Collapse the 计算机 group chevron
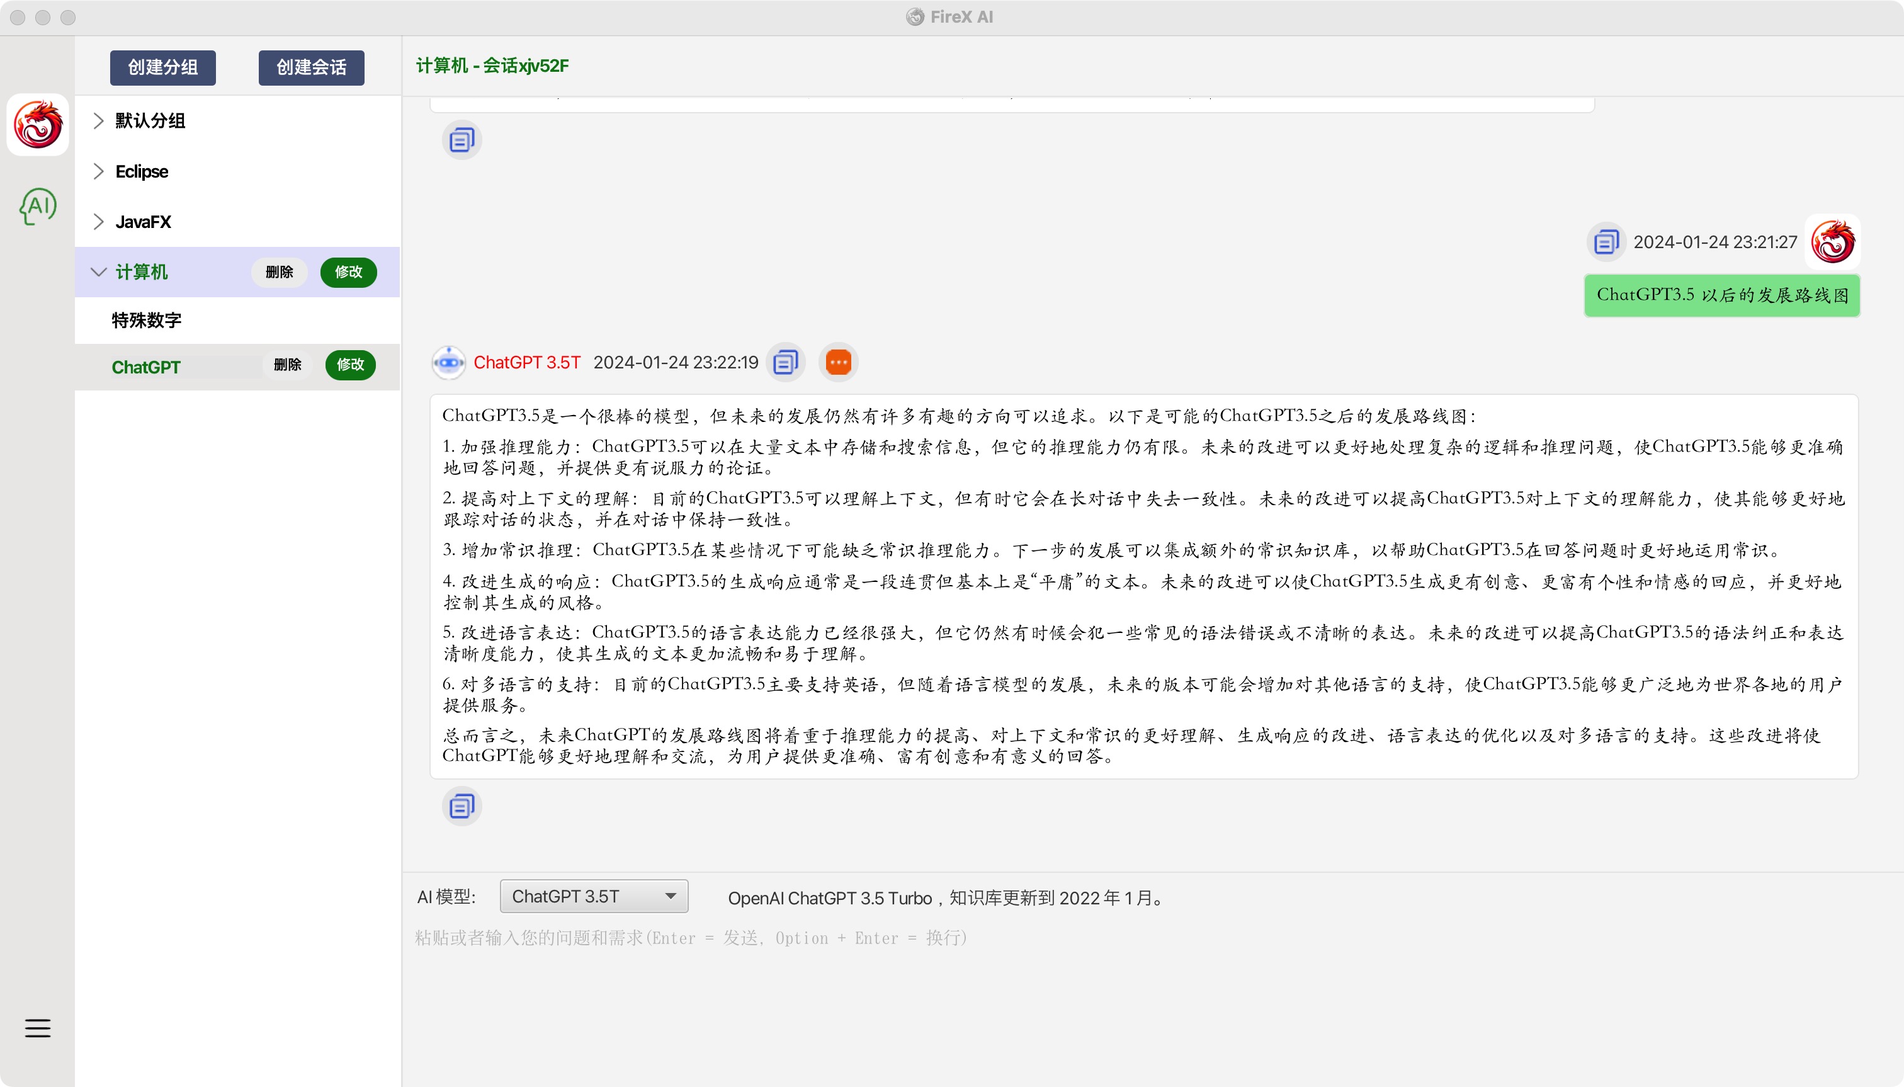1904x1087 pixels. pos(98,272)
